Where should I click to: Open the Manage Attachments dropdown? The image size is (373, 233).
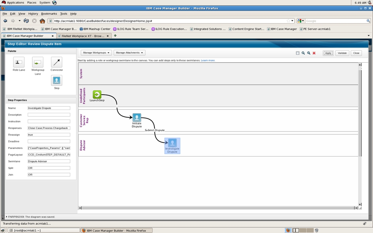[x=129, y=53]
